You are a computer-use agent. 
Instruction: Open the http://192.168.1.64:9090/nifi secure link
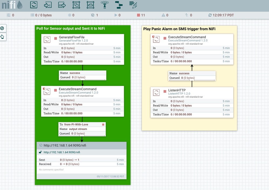[x=62, y=152]
